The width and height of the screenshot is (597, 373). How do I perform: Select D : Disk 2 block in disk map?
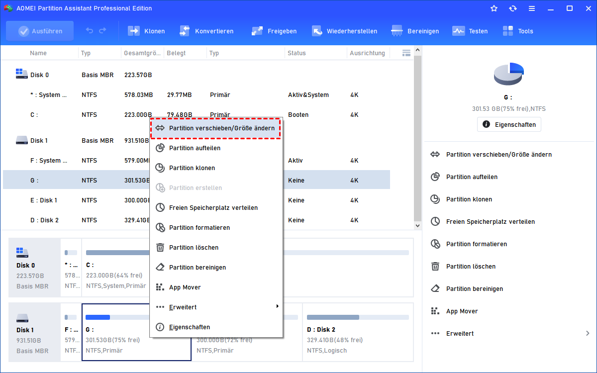pyautogui.click(x=358, y=332)
